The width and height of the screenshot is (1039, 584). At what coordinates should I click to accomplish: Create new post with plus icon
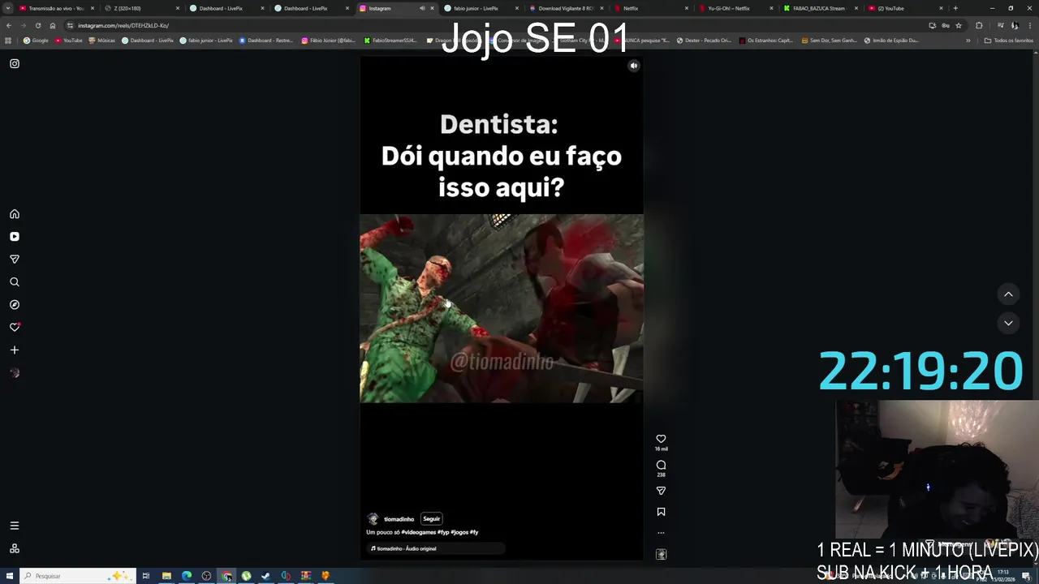point(15,350)
